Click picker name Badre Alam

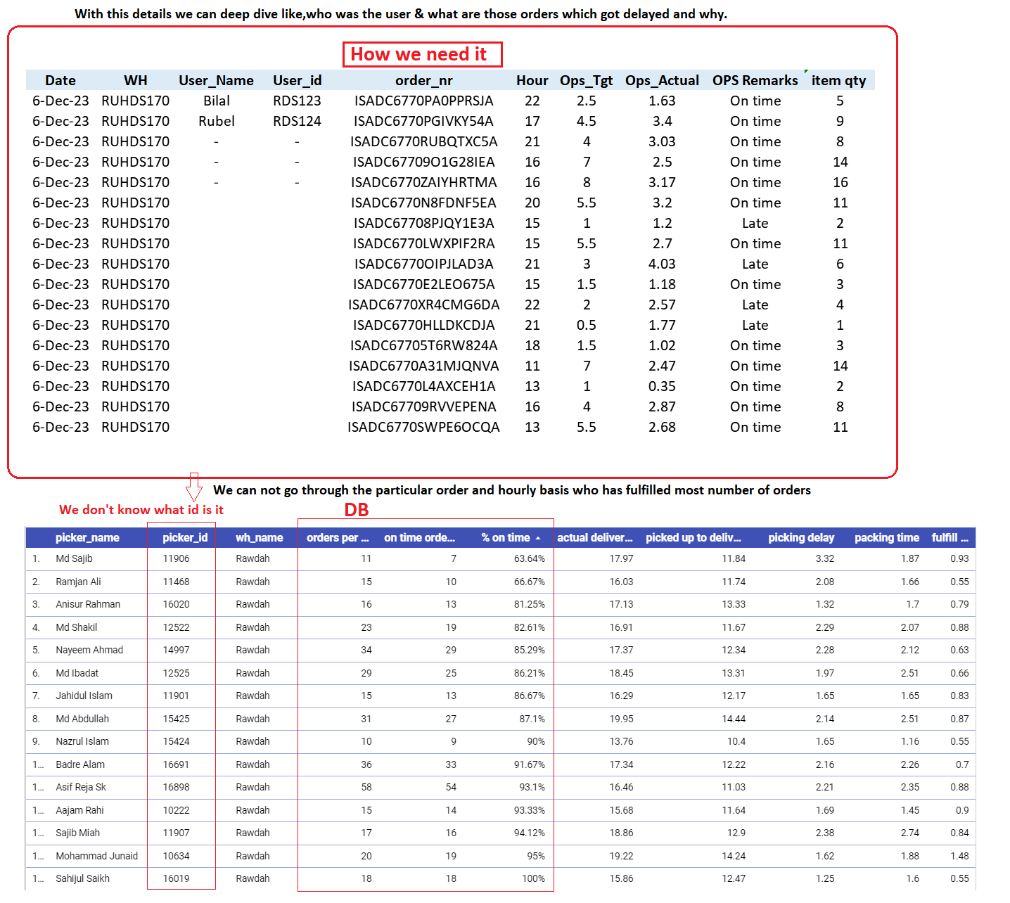(x=80, y=764)
